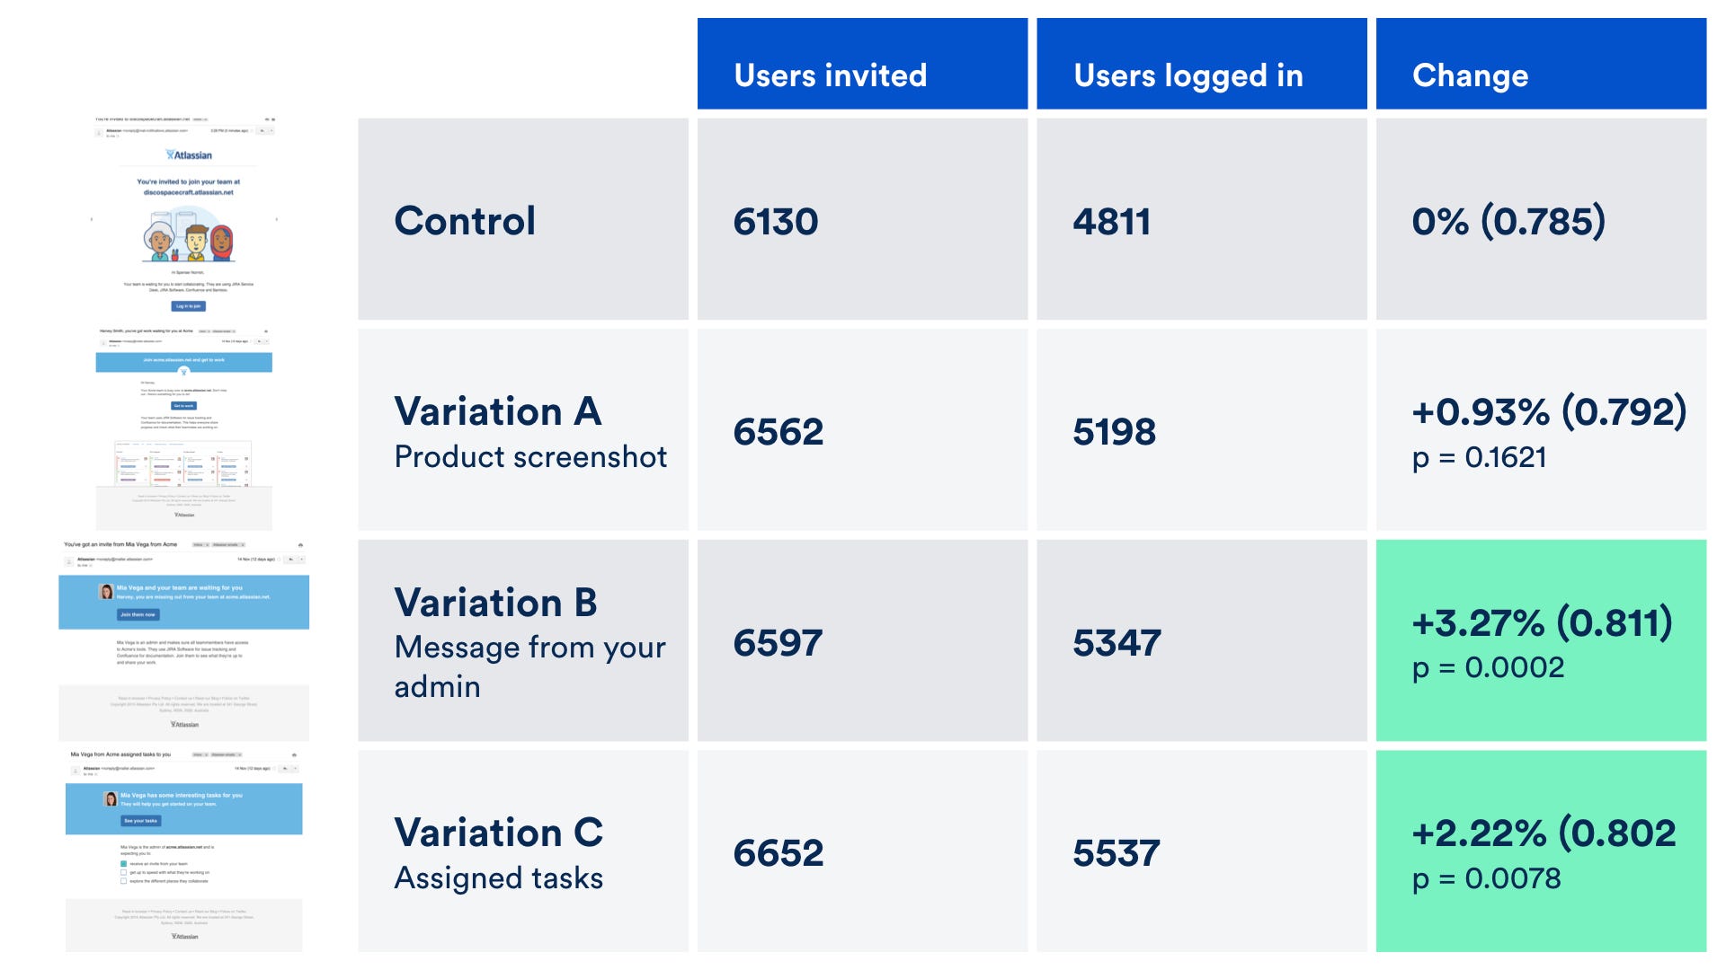The height and width of the screenshot is (970, 1726).
Task: Open the Variation A product screenshot thumbnail
Action: (x=184, y=429)
